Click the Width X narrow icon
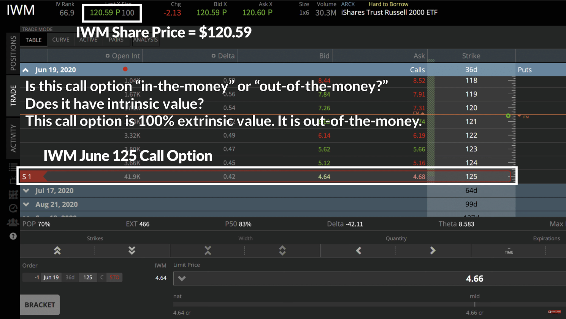This screenshot has width=566, height=319. tap(208, 251)
